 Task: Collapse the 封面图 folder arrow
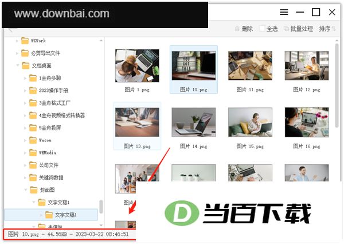(26, 190)
